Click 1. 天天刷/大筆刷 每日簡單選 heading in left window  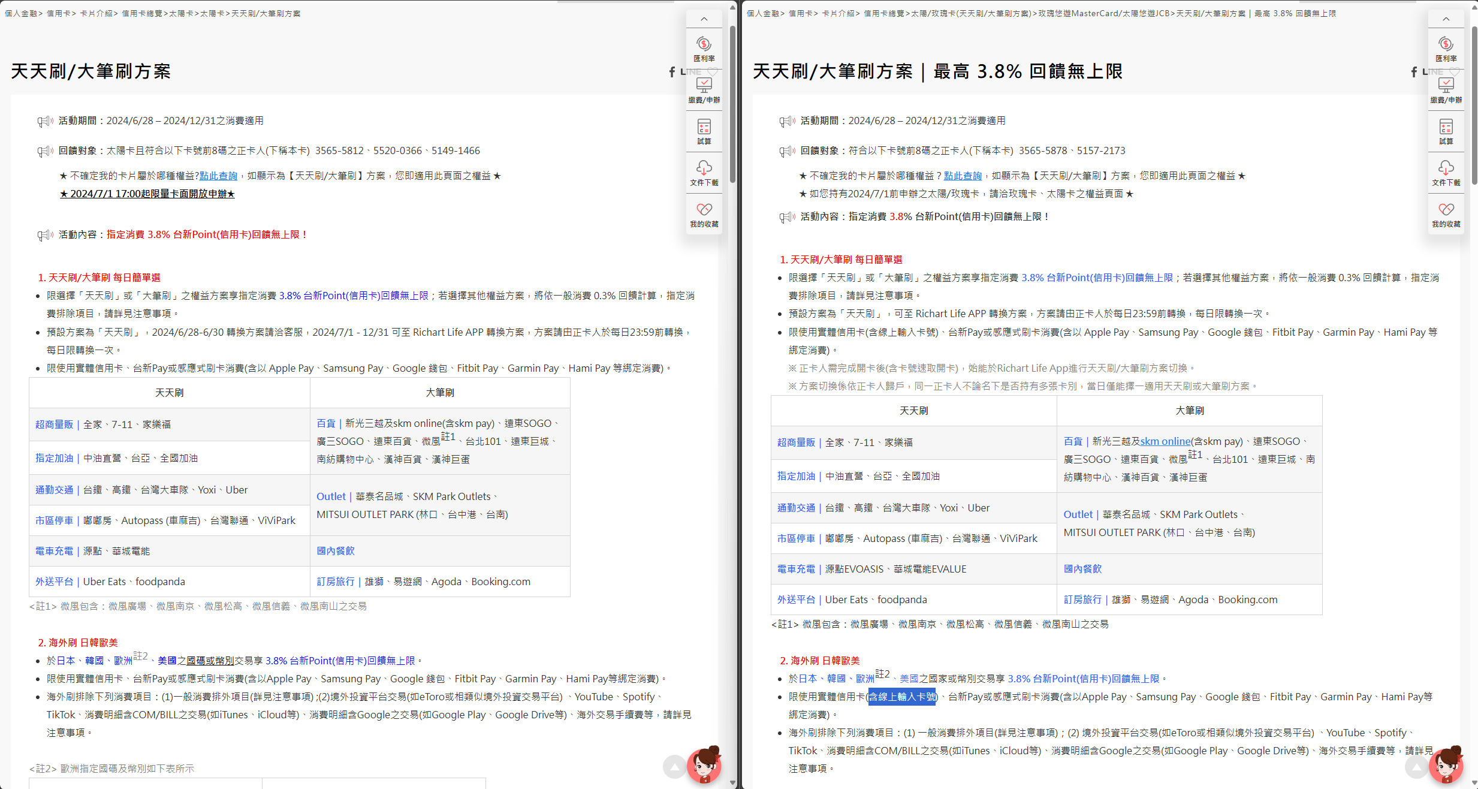pos(99,278)
